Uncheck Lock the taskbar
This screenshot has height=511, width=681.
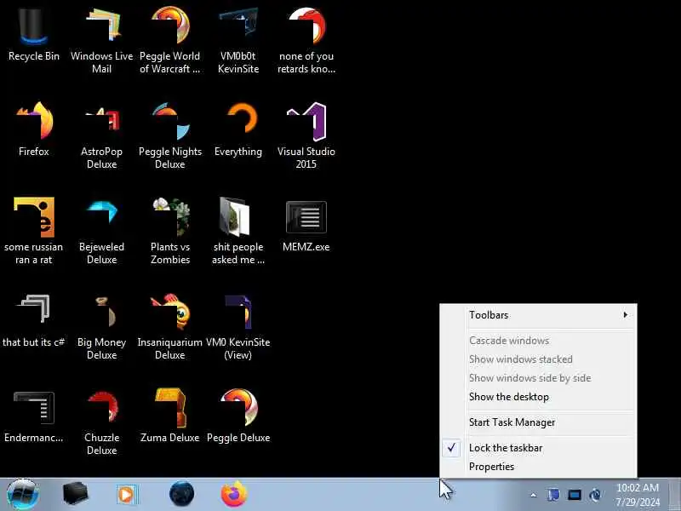[x=538, y=448]
